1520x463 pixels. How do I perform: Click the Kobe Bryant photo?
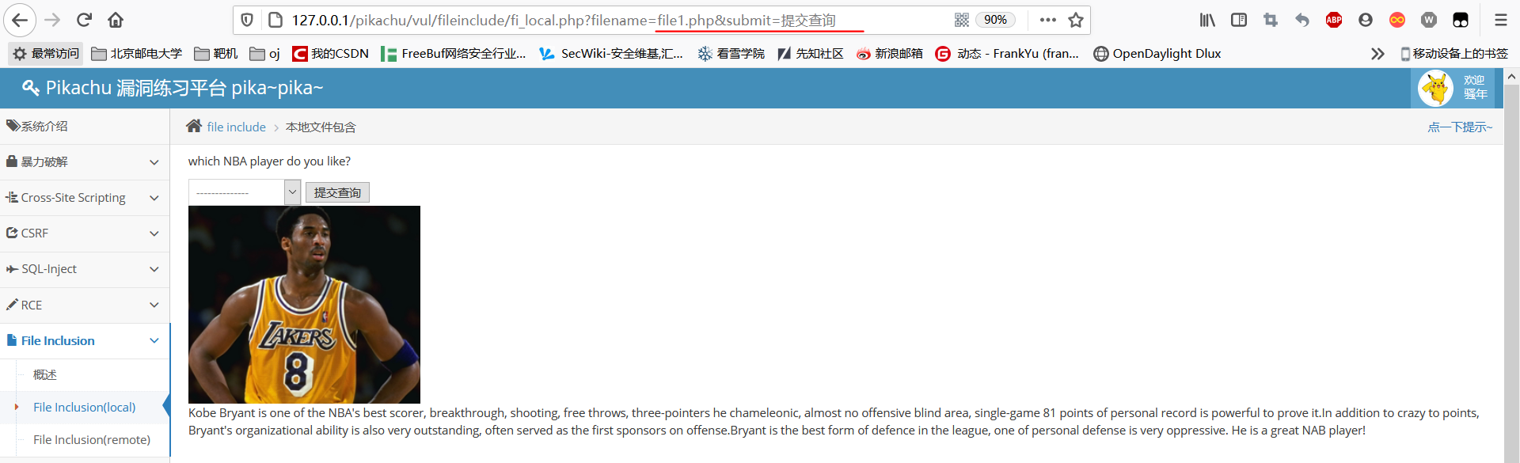(x=304, y=305)
